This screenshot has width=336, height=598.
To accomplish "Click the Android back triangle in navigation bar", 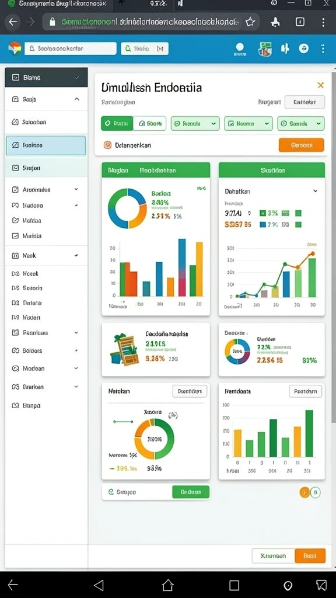I will click(x=99, y=585).
